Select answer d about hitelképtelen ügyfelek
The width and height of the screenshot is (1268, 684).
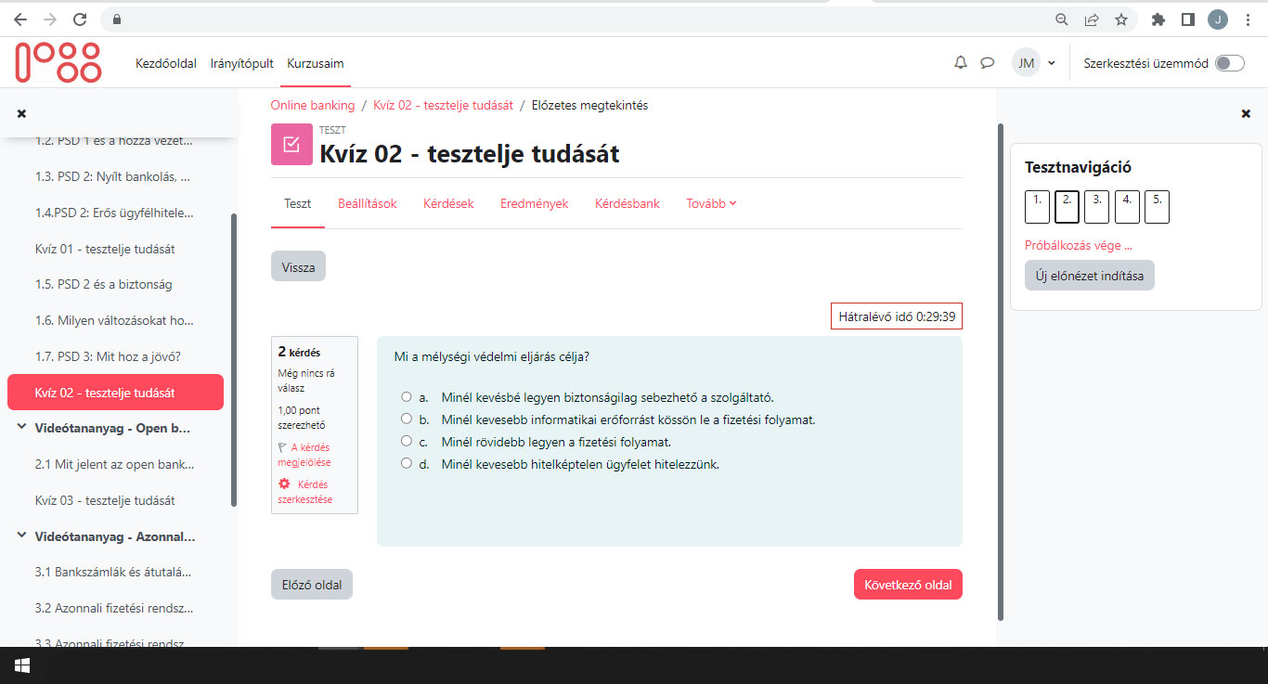(406, 463)
